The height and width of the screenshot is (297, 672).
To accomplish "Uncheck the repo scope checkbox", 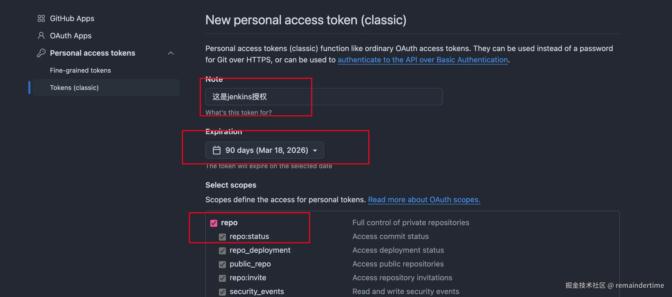I will click(x=214, y=223).
